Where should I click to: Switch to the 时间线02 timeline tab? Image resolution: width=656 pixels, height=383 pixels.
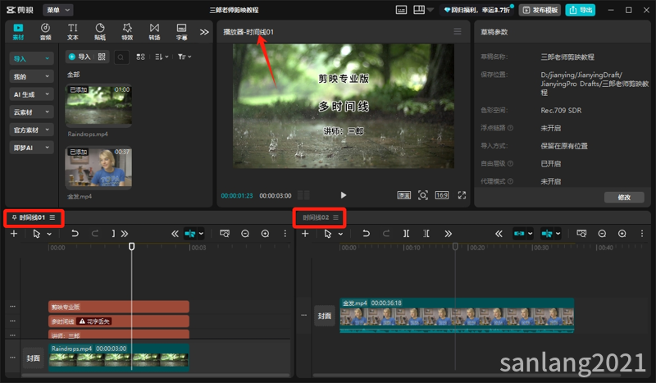(316, 217)
